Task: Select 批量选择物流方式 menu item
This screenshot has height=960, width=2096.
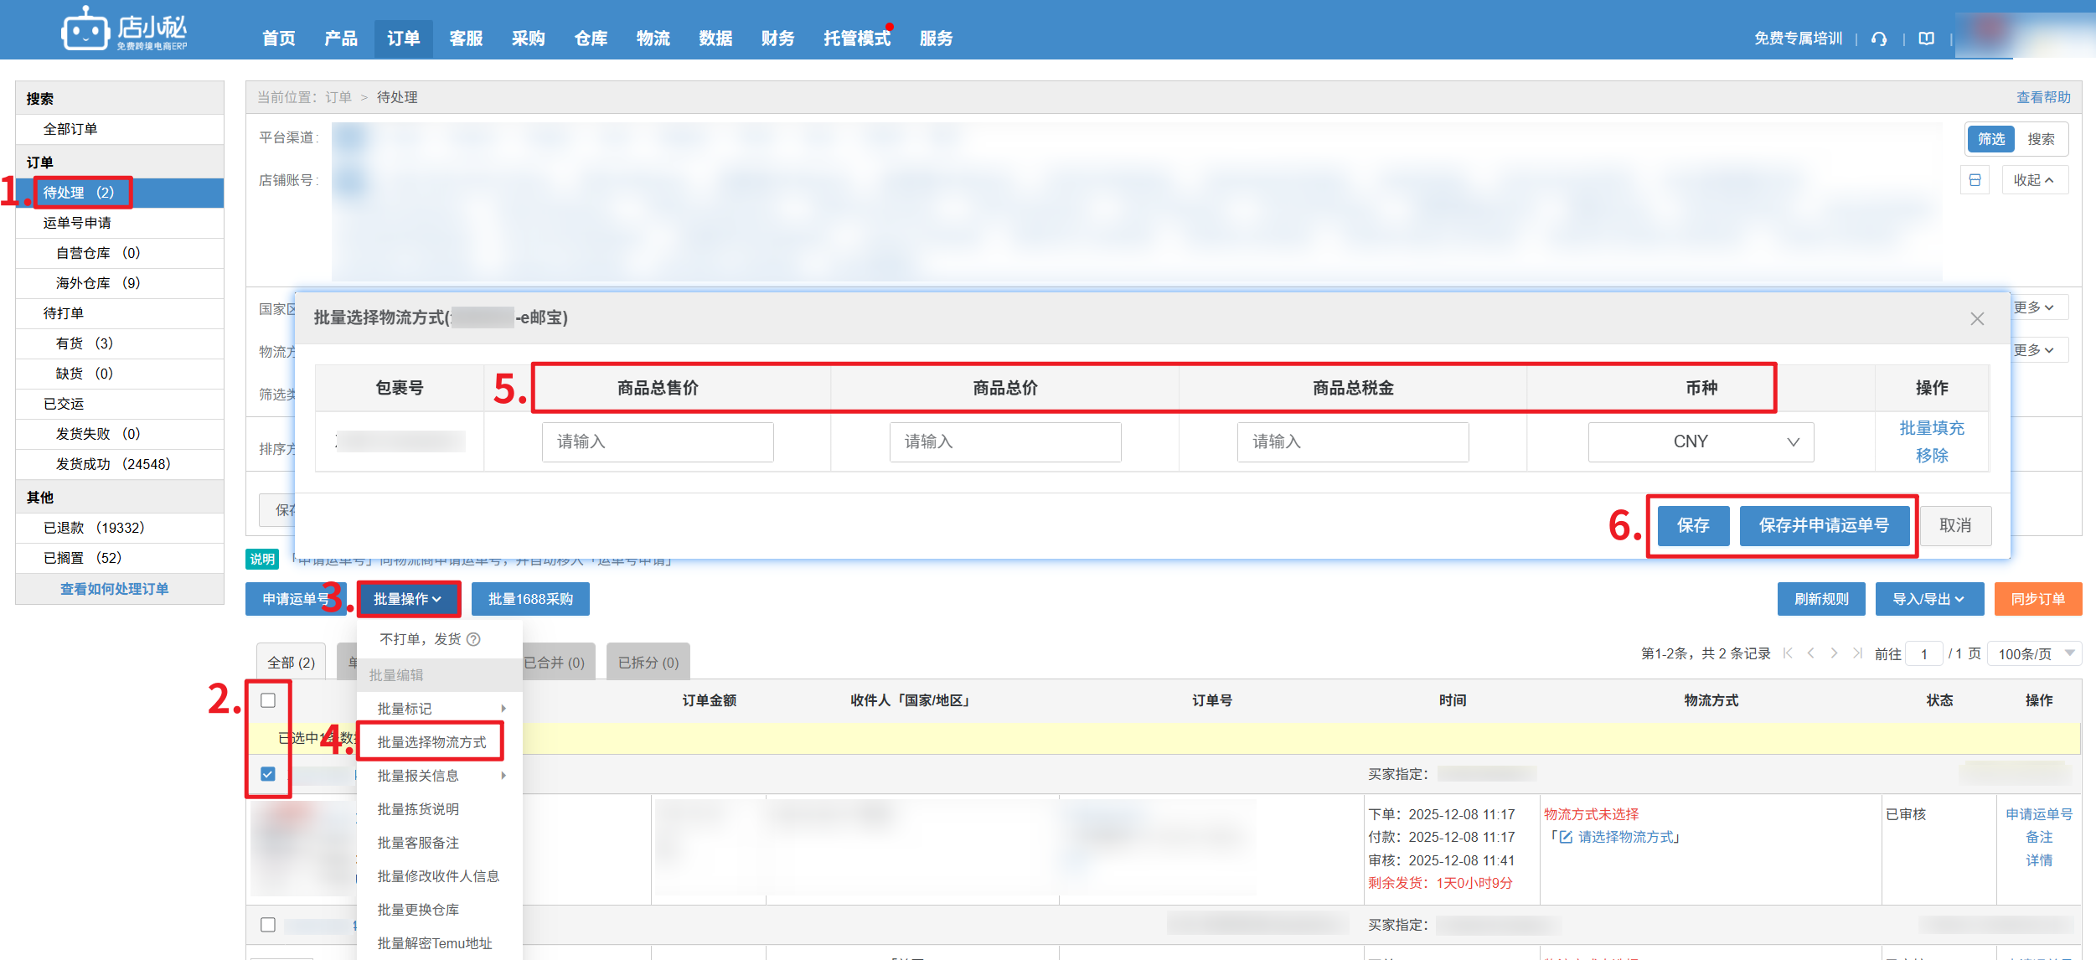Action: pos(431,742)
